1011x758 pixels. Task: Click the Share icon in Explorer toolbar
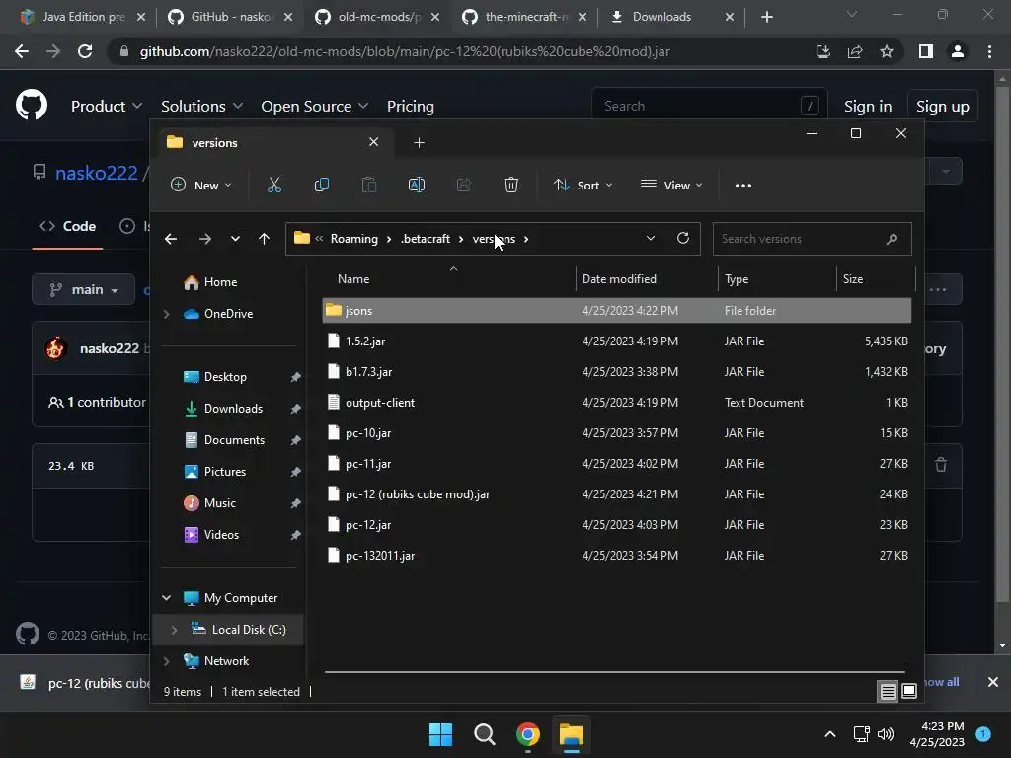tap(464, 185)
